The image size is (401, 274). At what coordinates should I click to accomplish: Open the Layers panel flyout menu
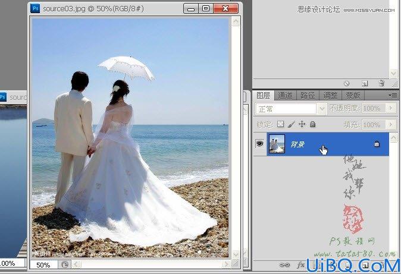pos(393,95)
